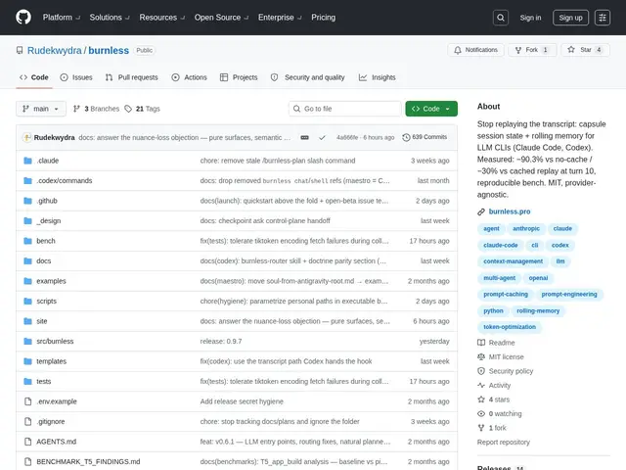Open the .github folder icon

pos(27,201)
